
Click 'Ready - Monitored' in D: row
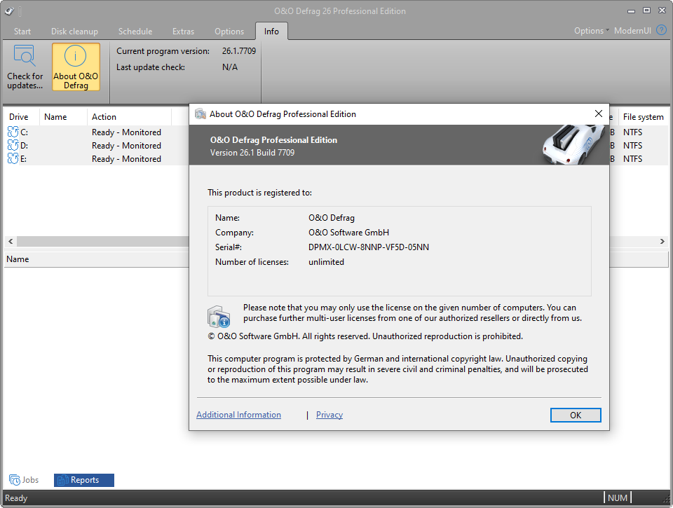pyautogui.click(x=126, y=146)
